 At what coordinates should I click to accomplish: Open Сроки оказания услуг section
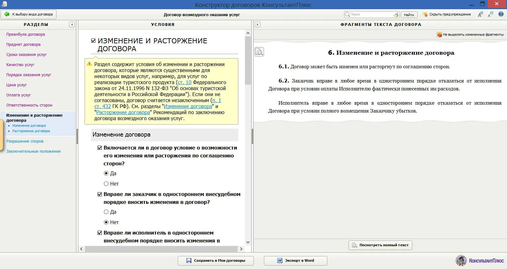point(26,55)
